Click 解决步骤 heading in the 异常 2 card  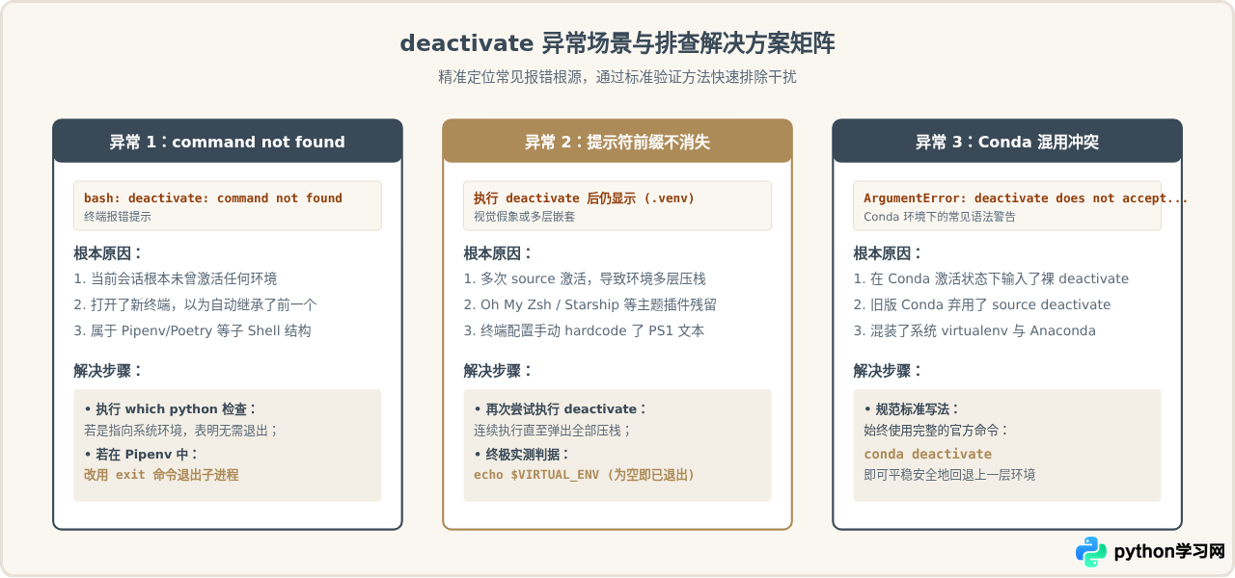pos(498,371)
